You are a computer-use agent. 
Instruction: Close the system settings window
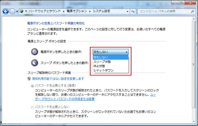pyautogui.click(x=190, y=3)
